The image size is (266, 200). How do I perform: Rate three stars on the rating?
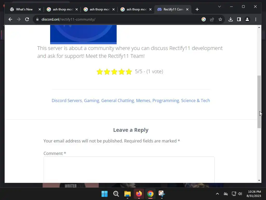pos(114,72)
